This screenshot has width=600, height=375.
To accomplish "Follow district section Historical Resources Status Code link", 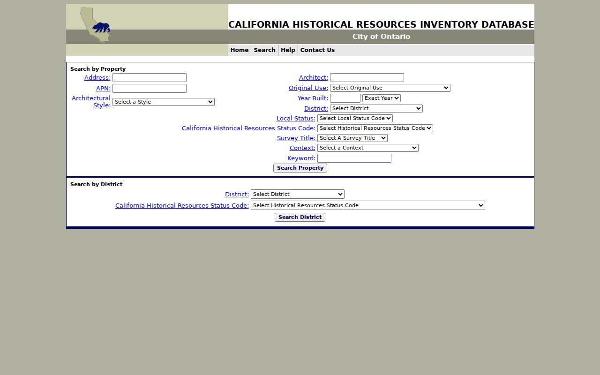I will pos(182,206).
